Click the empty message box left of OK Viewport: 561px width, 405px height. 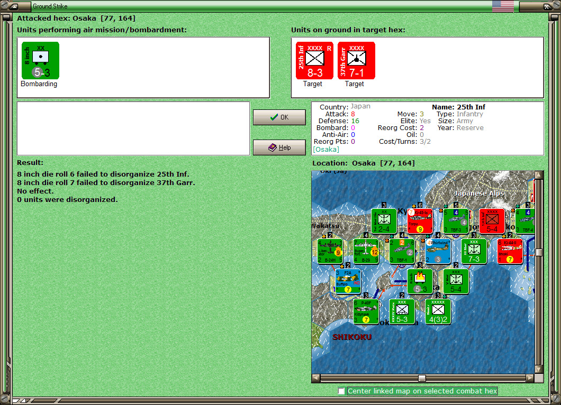[133, 128]
